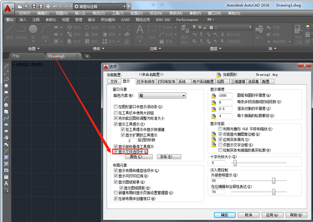Open the 系统 tab in options dialog
Screen dimensions: 313x222
tap(182, 81)
